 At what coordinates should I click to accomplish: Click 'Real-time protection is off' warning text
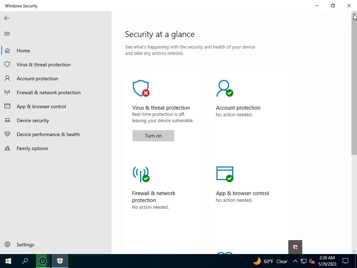(163, 117)
